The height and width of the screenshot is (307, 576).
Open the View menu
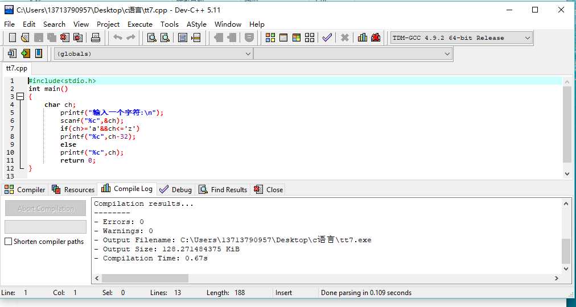tap(81, 24)
